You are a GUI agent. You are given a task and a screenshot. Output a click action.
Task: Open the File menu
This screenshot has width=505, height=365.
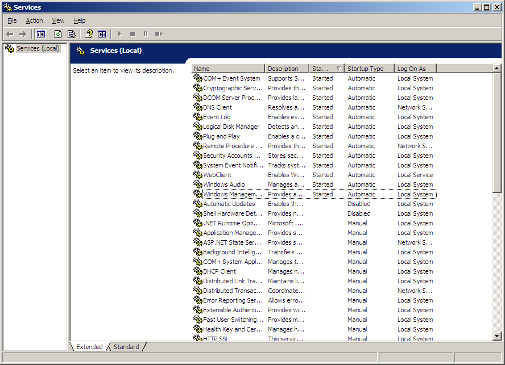(12, 20)
